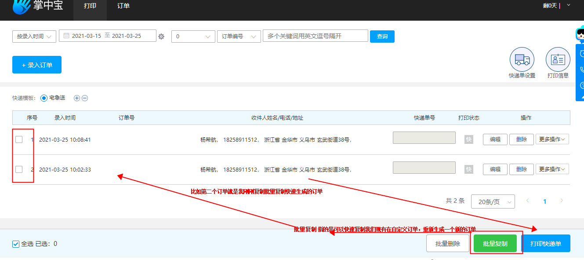Click the timestamp 2021-03-25 10:02:33
This screenshot has width=584, height=260.
[65, 169]
